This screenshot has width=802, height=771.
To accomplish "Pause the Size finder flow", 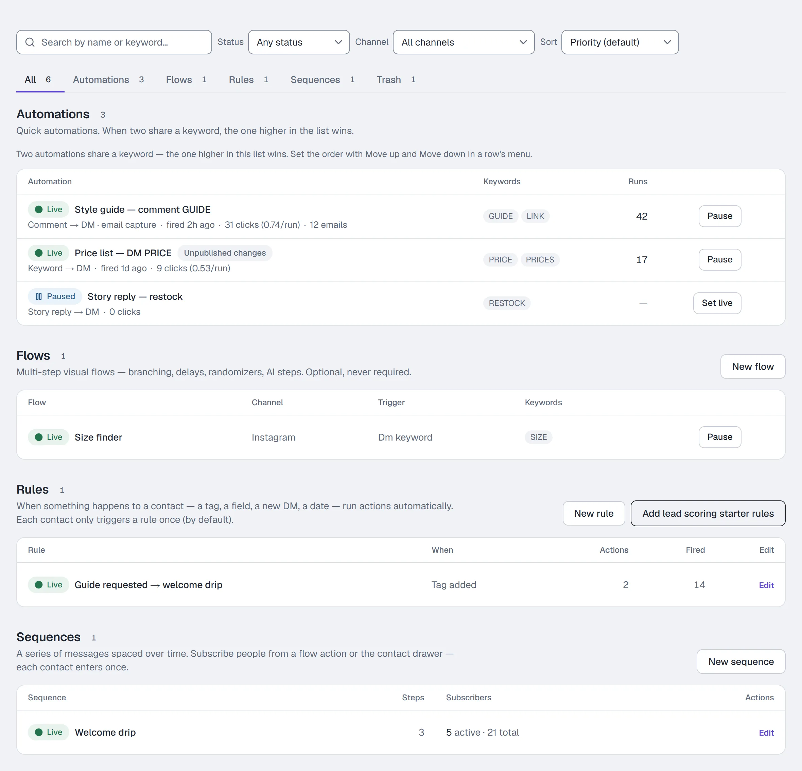I will click(x=720, y=437).
